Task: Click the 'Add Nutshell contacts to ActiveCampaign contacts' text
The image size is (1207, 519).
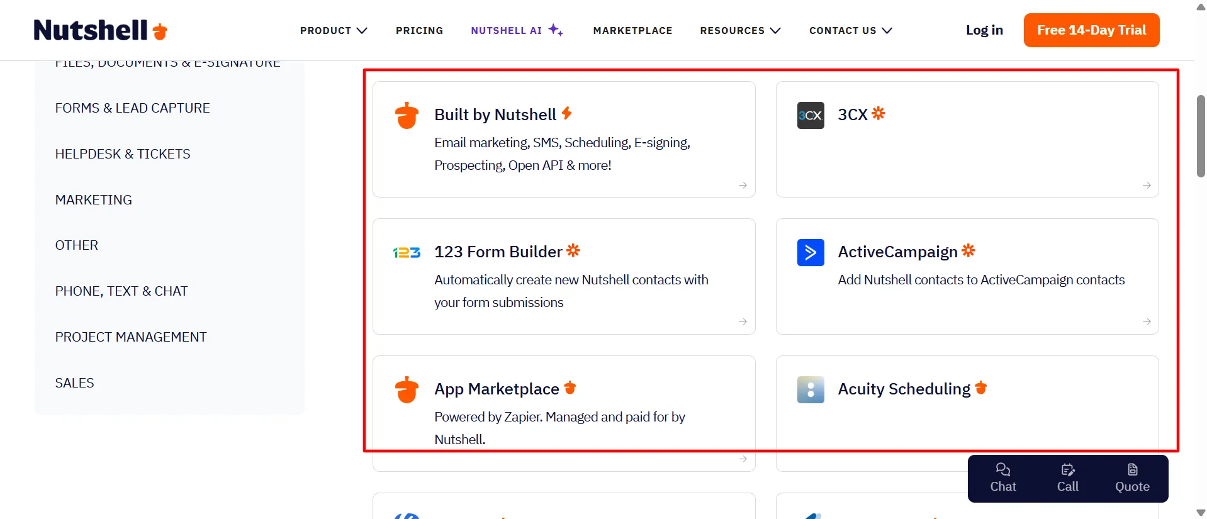Action: (981, 280)
